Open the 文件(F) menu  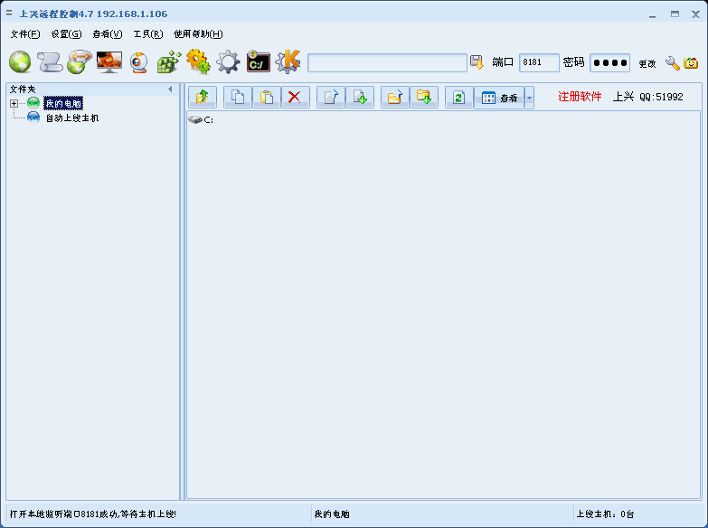click(x=25, y=34)
